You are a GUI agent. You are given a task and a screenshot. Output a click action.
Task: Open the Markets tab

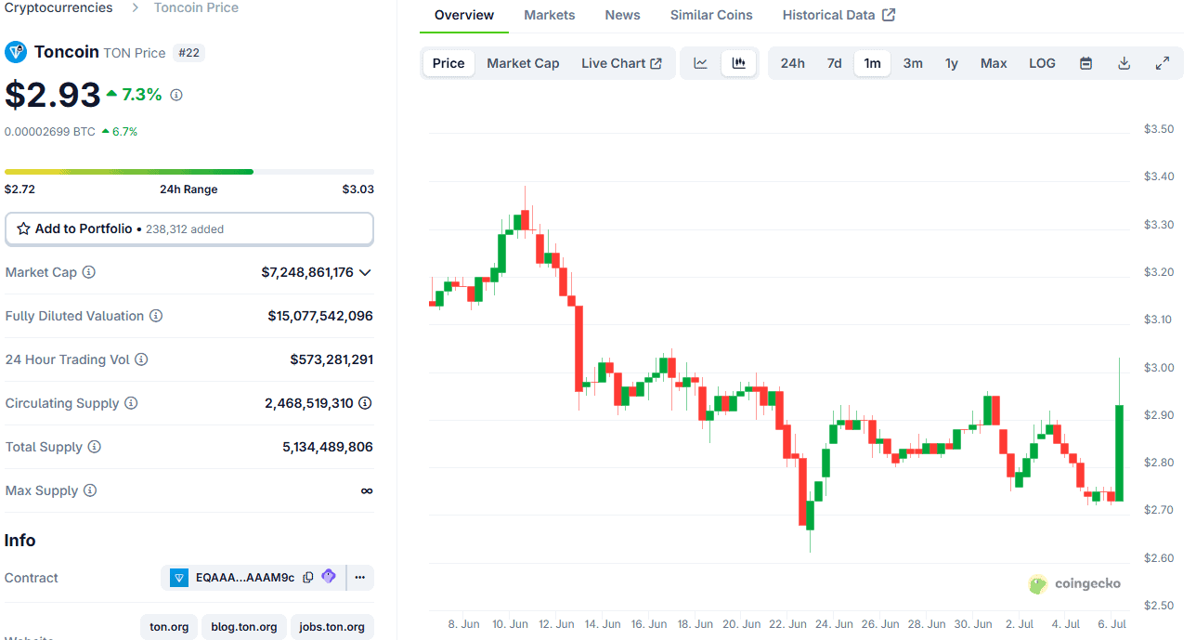tap(550, 15)
